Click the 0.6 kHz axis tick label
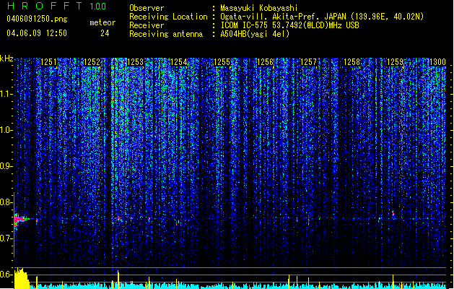This screenshot has height=289, width=454. click(6, 275)
